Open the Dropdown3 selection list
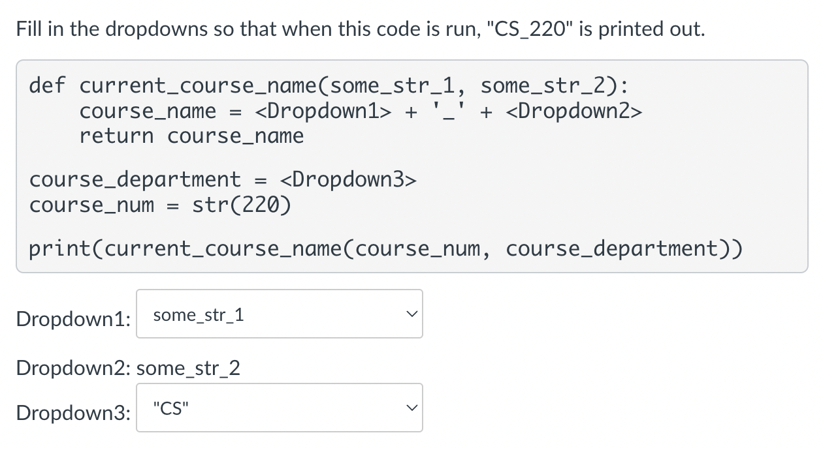 (x=280, y=408)
